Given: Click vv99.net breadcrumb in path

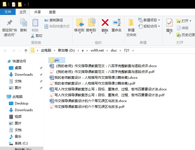Looking at the screenshot, I should pos(97,50).
